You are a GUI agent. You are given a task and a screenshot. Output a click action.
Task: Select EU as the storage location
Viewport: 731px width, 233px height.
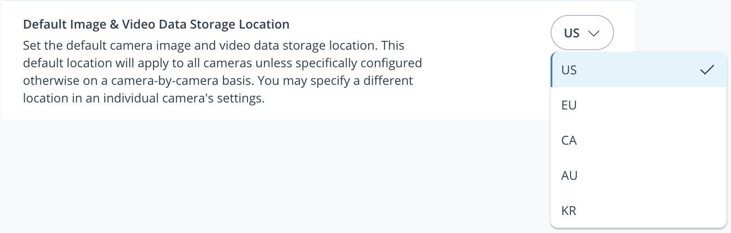coord(569,105)
